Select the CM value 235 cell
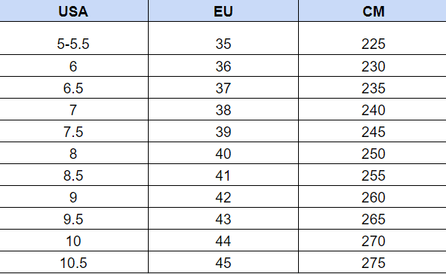This screenshot has width=446, height=274. (373, 87)
